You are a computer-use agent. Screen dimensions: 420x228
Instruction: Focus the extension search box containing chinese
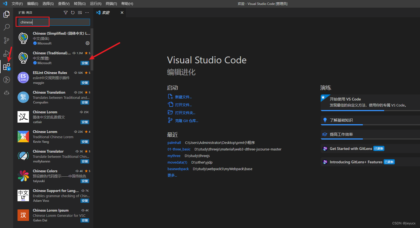(54, 22)
